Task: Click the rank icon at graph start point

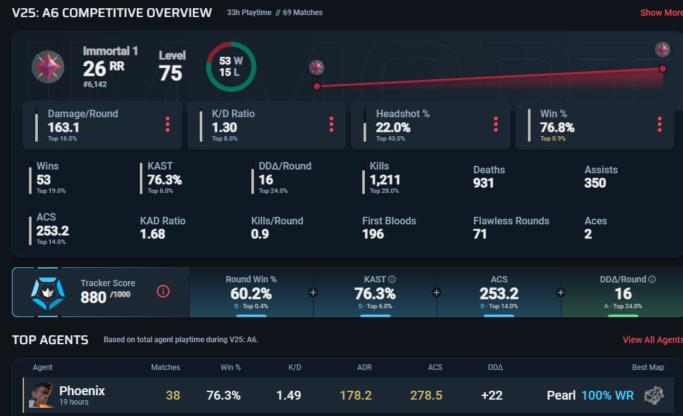Action: click(317, 67)
